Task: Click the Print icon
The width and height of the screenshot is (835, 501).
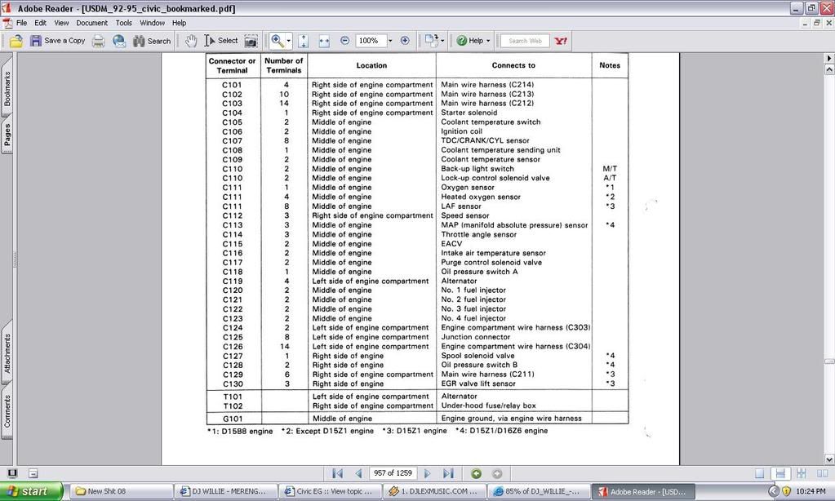Action: 99,41
